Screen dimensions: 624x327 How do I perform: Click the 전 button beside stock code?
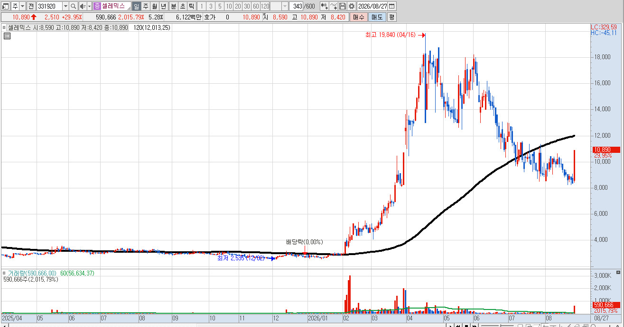click(31, 6)
